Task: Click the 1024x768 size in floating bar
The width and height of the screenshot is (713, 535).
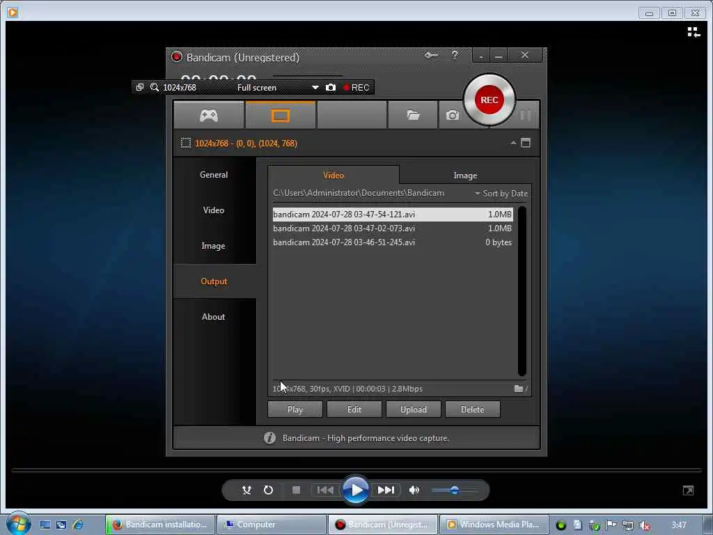Action: 180,87
